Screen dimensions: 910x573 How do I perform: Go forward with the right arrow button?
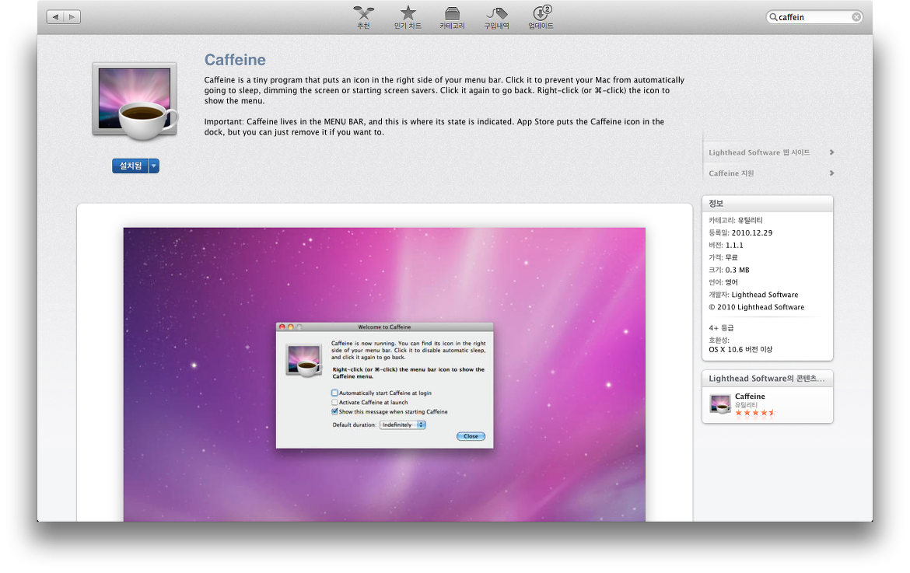[72, 17]
